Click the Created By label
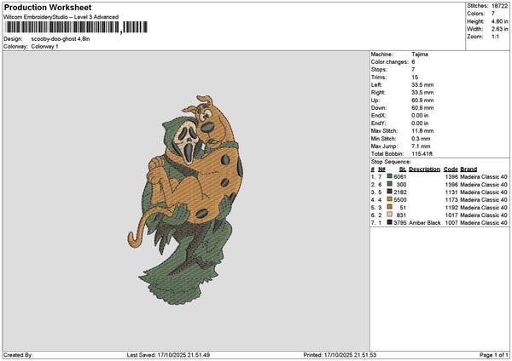The height and width of the screenshot is (361, 512). click(x=18, y=355)
